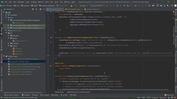Viewport: 177px width, 99px height.
Task: Toggle the Gradle side panel tab
Action: 176,12
